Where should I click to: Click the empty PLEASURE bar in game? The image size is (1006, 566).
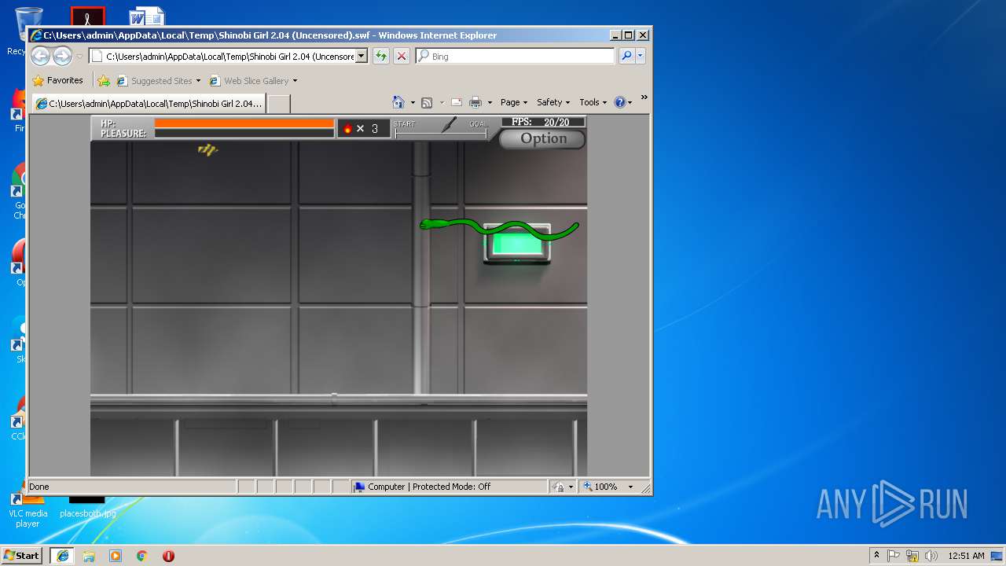pyautogui.click(x=244, y=133)
